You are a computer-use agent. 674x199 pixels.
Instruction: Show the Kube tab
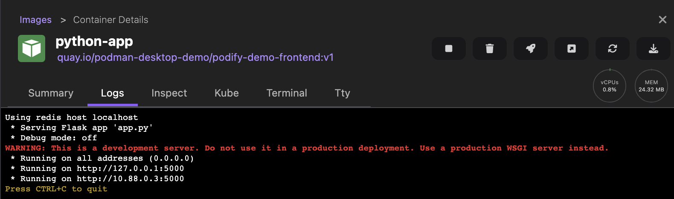(x=227, y=93)
